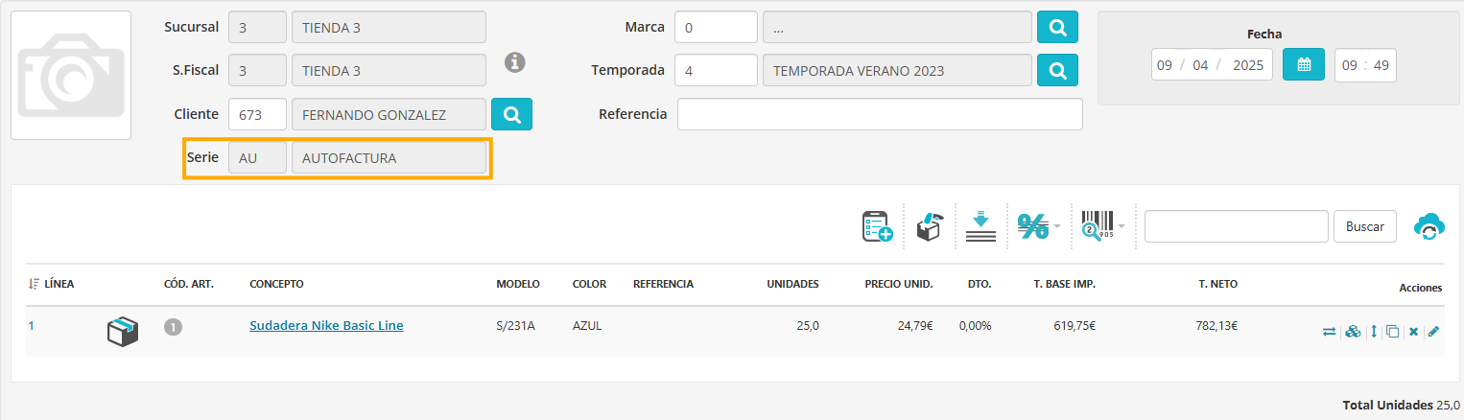This screenshot has height=420, width=1464.
Task: Click the info icon beside S.Fiscal
Action: 516,62
